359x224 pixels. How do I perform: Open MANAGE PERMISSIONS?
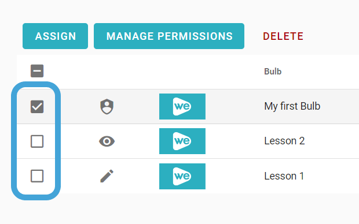(x=169, y=36)
